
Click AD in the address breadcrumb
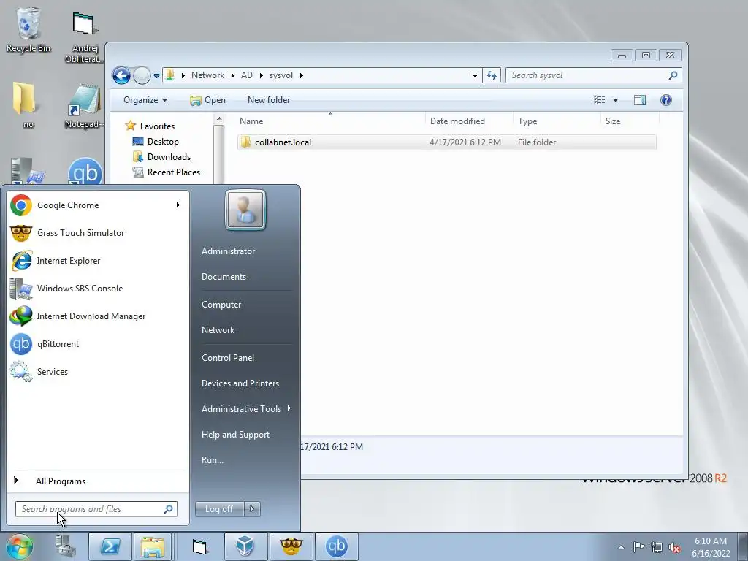point(247,75)
